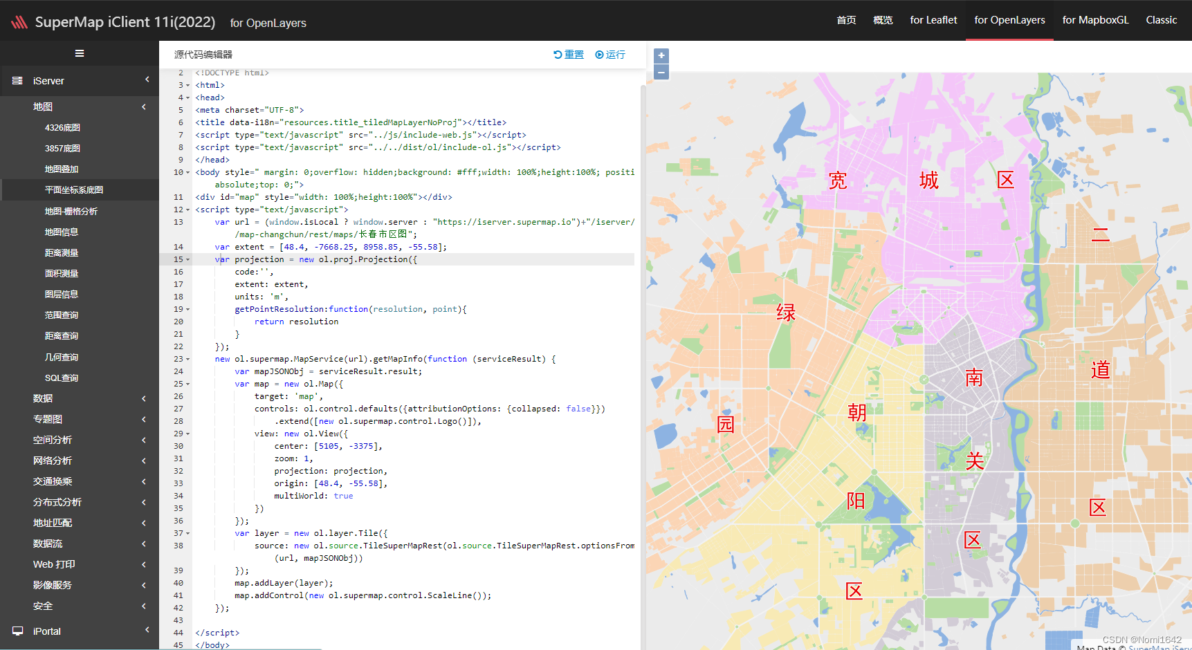1192x650 pixels.
Task: Click the SuperMap logo icon
Action: pyautogui.click(x=19, y=22)
